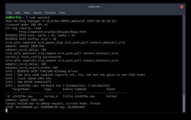Click 'SWD DPIDR 0x0bb11477' info line
The width and height of the screenshot is (191, 120).
pos(28,82)
